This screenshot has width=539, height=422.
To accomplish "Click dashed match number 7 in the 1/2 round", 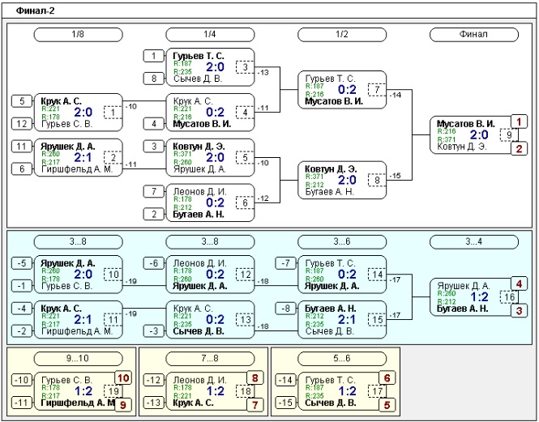I will coord(377,90).
